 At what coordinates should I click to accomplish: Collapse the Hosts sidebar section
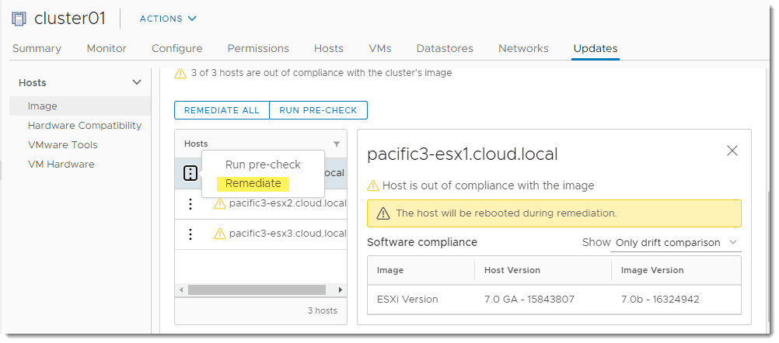[137, 82]
